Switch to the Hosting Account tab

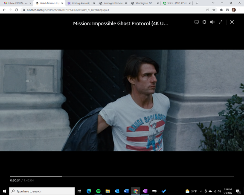point(81,3)
